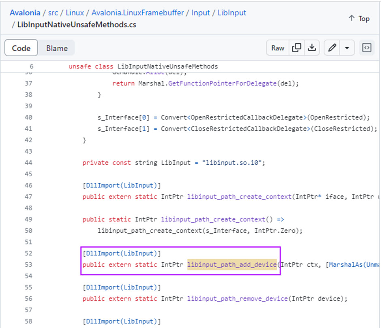The height and width of the screenshot is (328, 381).
Task: Navigate to Linux folder breadcrumb
Action: (75, 13)
